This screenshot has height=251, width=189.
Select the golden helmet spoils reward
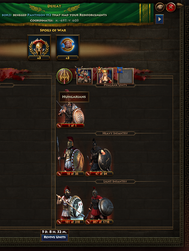click(x=39, y=48)
